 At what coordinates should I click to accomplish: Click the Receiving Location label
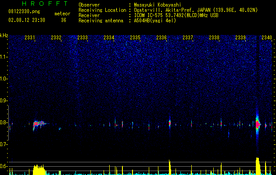[x=102, y=10]
